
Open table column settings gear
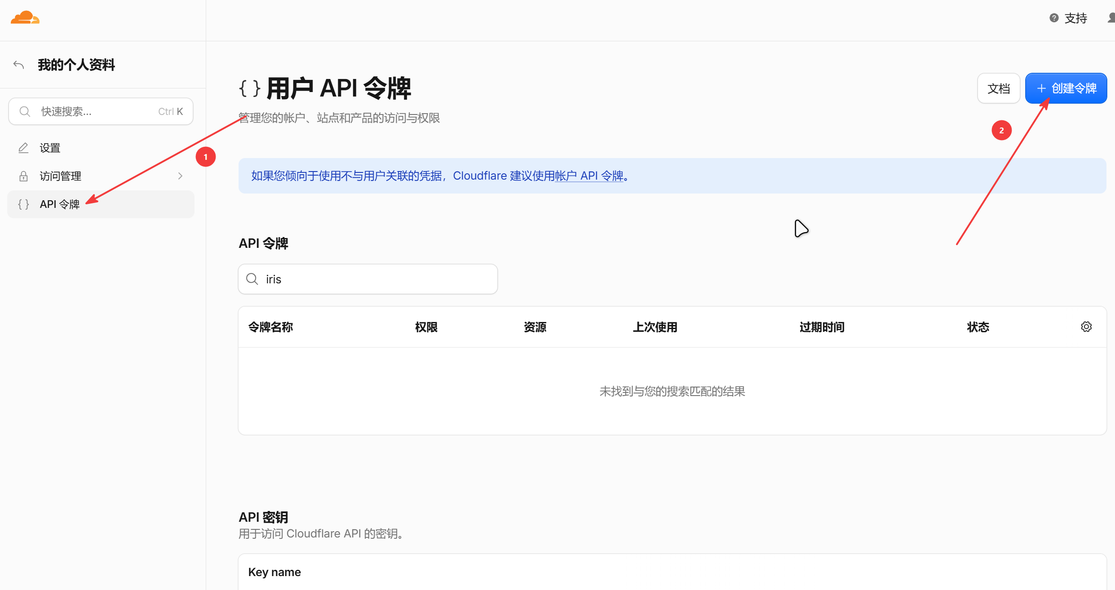1086,327
